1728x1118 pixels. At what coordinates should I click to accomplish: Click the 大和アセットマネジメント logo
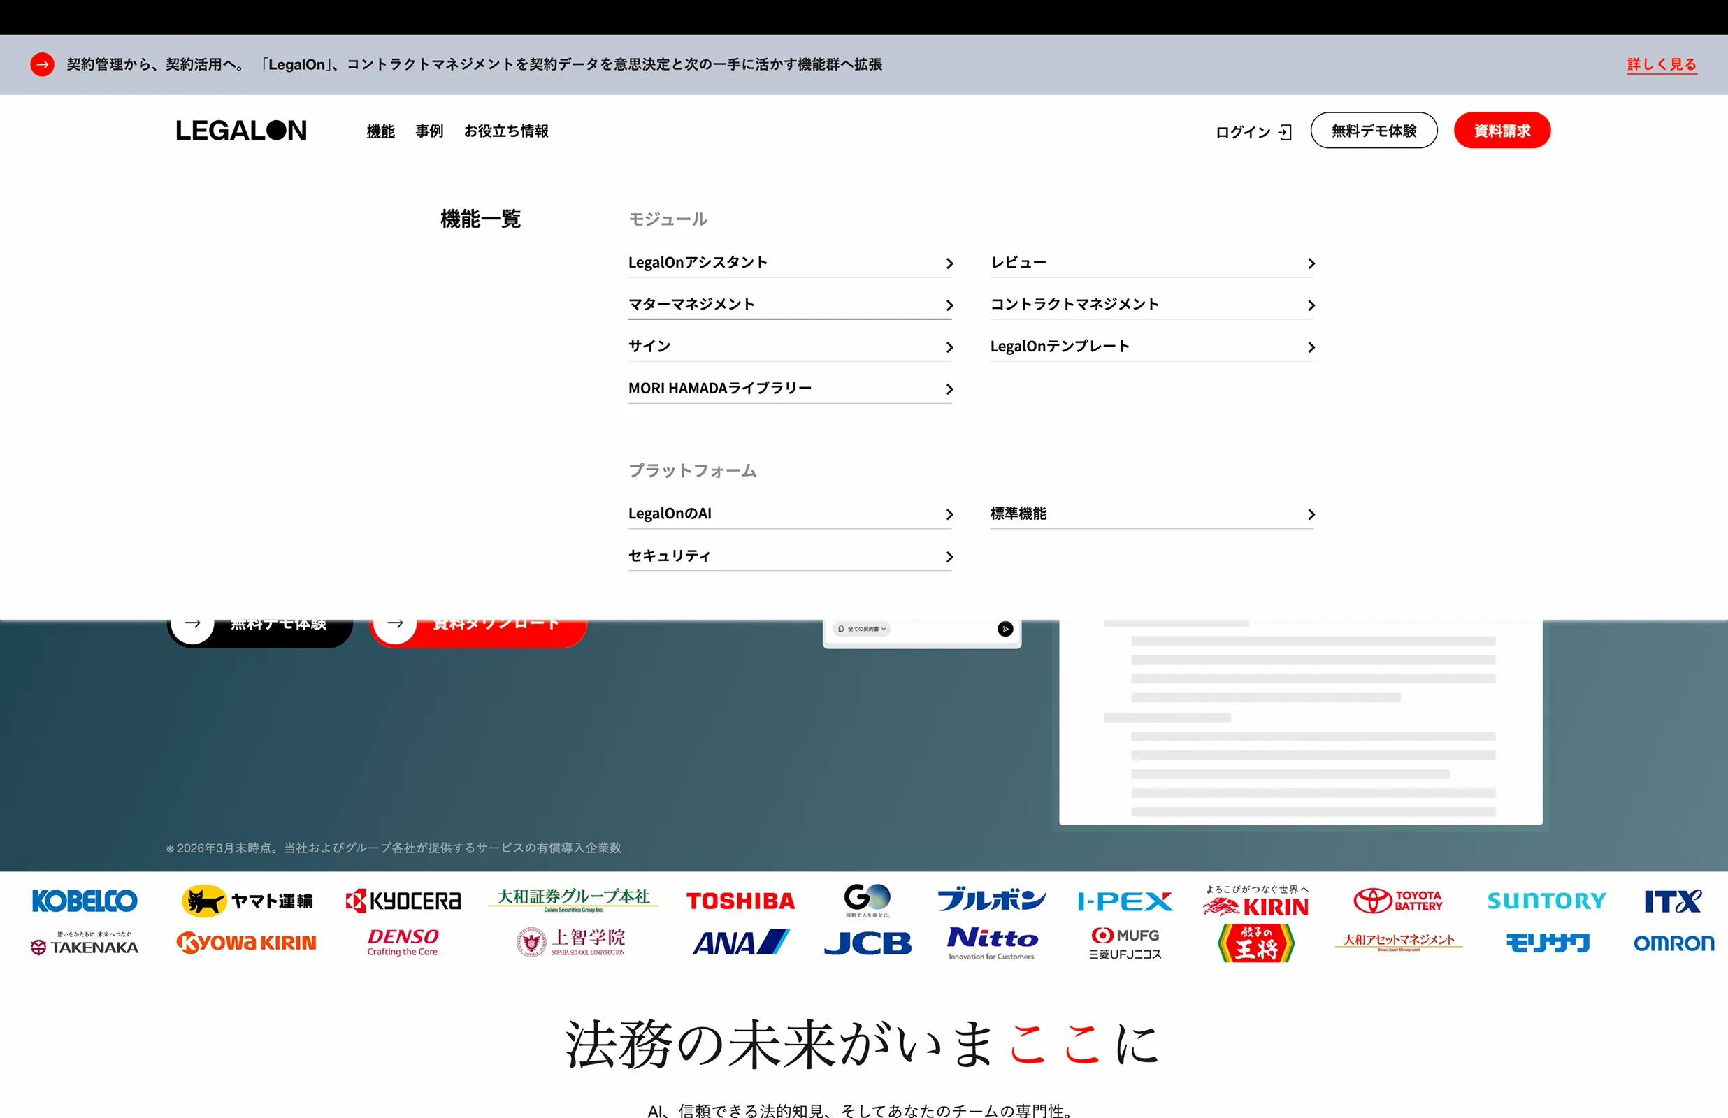[1398, 942]
